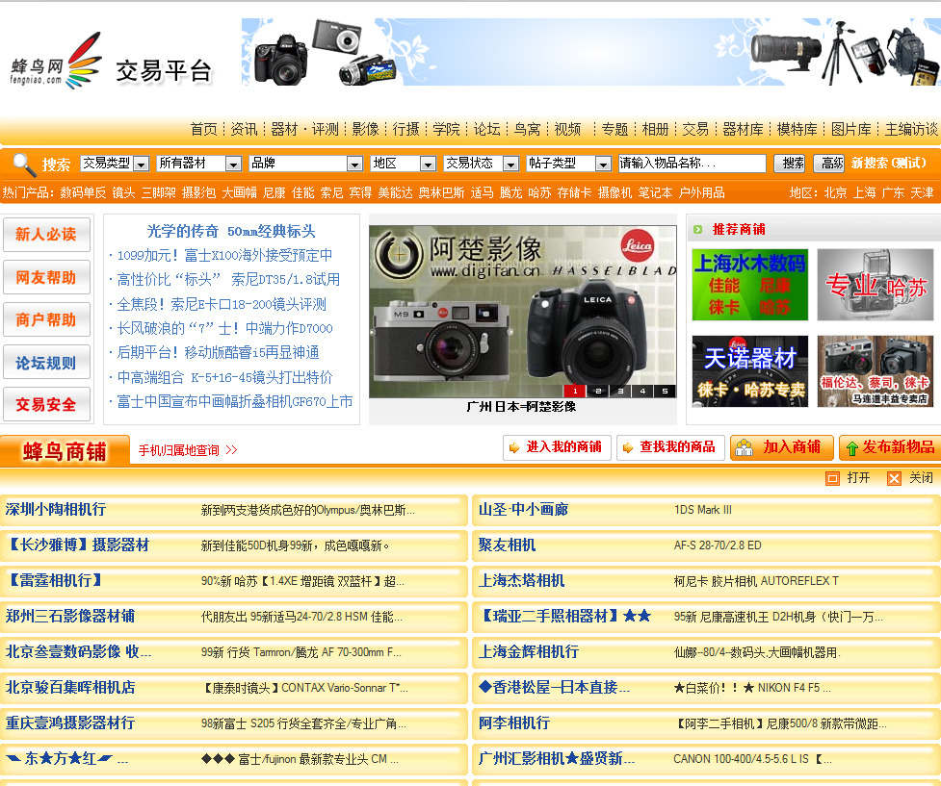Open the 上海水木数码 shop thumbnail
This screenshot has height=786, width=941.
click(749, 285)
